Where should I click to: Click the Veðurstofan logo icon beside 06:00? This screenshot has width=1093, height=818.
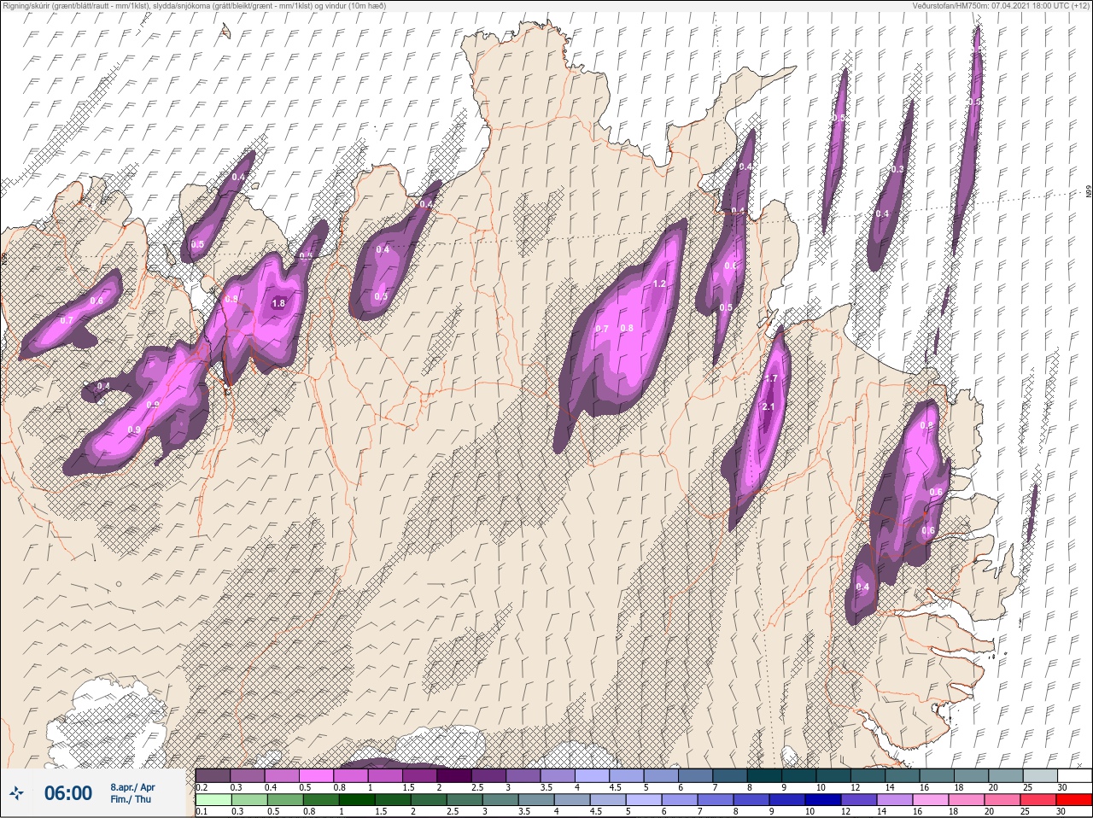pos(16,793)
